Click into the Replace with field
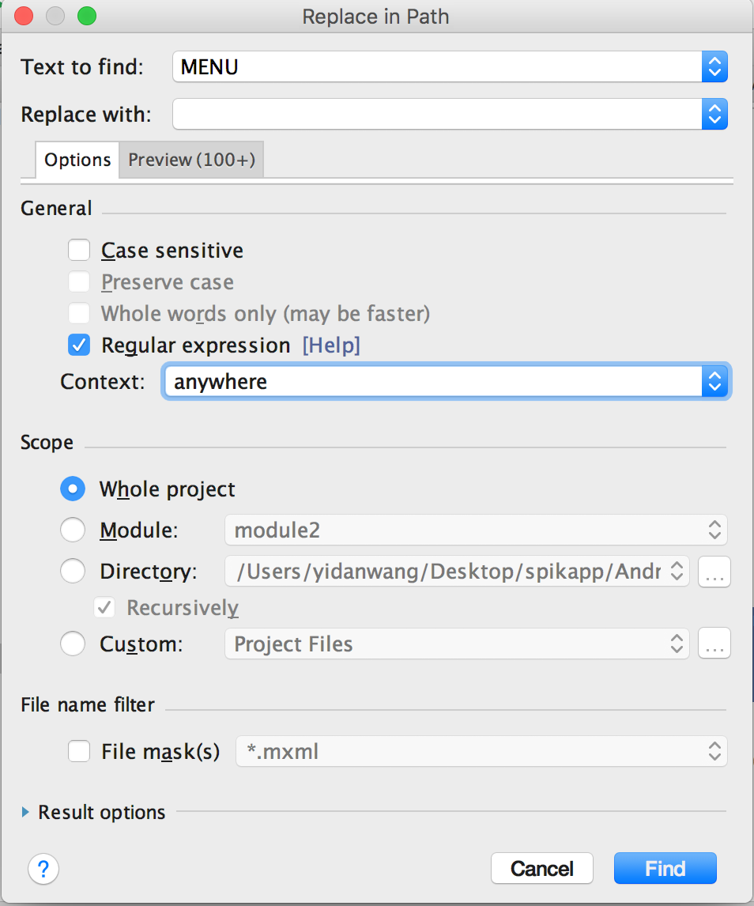The image size is (754, 906). (436, 115)
